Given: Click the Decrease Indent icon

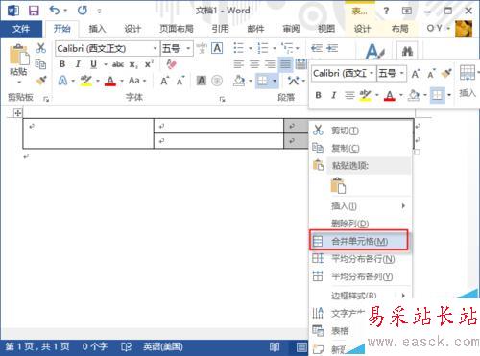Looking at the screenshot, I should 317,48.
